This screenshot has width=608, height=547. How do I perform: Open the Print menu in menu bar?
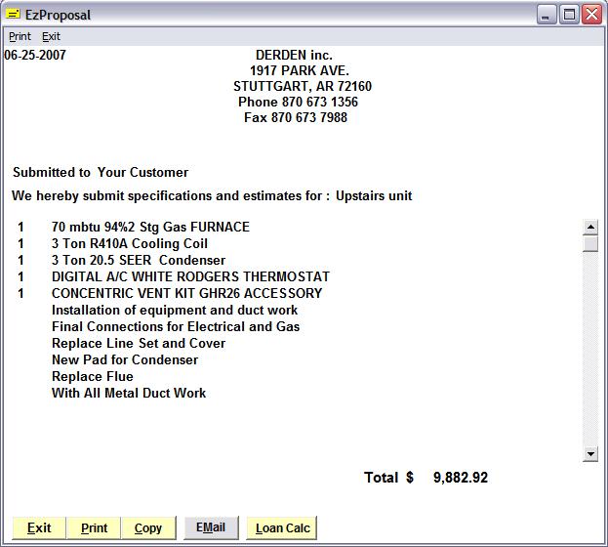[20, 36]
